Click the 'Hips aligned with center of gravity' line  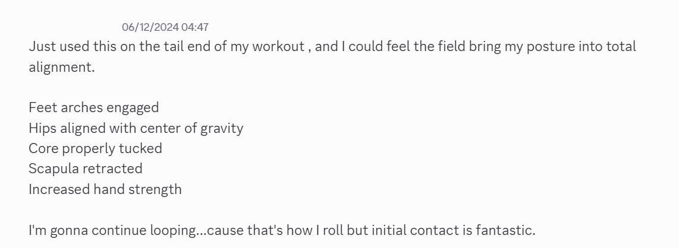(136, 128)
